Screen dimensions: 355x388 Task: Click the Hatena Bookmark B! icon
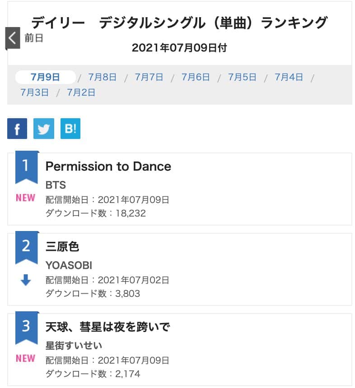pyautogui.click(x=70, y=129)
